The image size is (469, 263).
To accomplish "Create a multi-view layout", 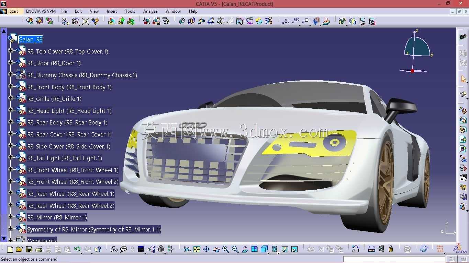I will (x=254, y=249).
